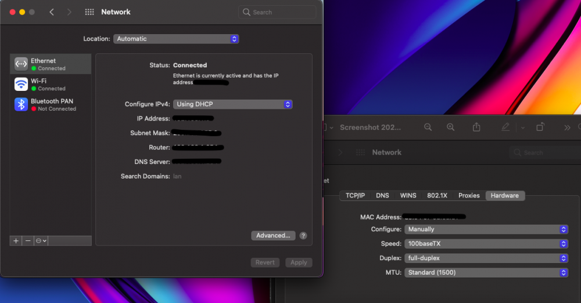Share the screenshot from Preview toolbar
581x303 pixels.
click(476, 127)
